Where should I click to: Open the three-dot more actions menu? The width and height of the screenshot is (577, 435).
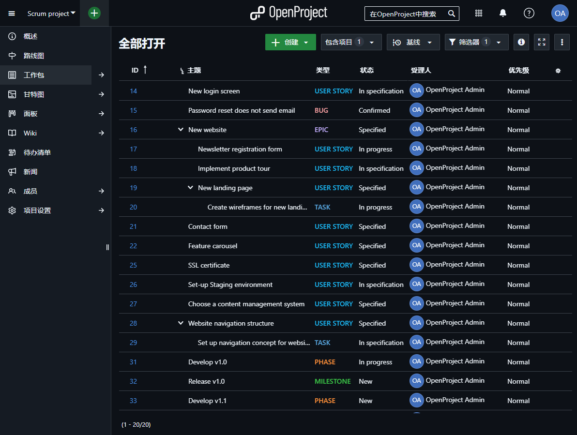[562, 42]
